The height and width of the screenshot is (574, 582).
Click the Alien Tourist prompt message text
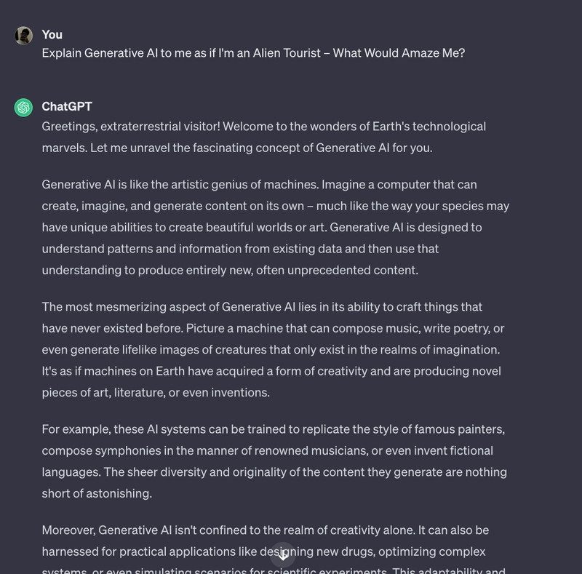click(x=253, y=53)
